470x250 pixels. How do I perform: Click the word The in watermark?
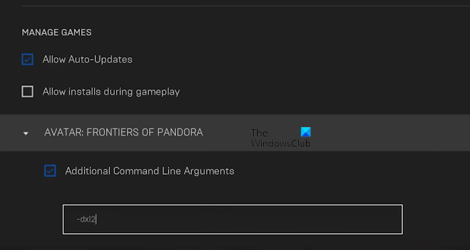pos(259,133)
